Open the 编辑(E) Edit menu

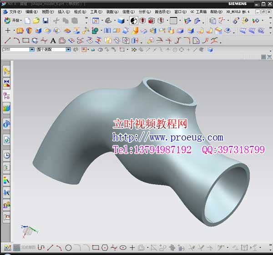(x=31, y=12)
